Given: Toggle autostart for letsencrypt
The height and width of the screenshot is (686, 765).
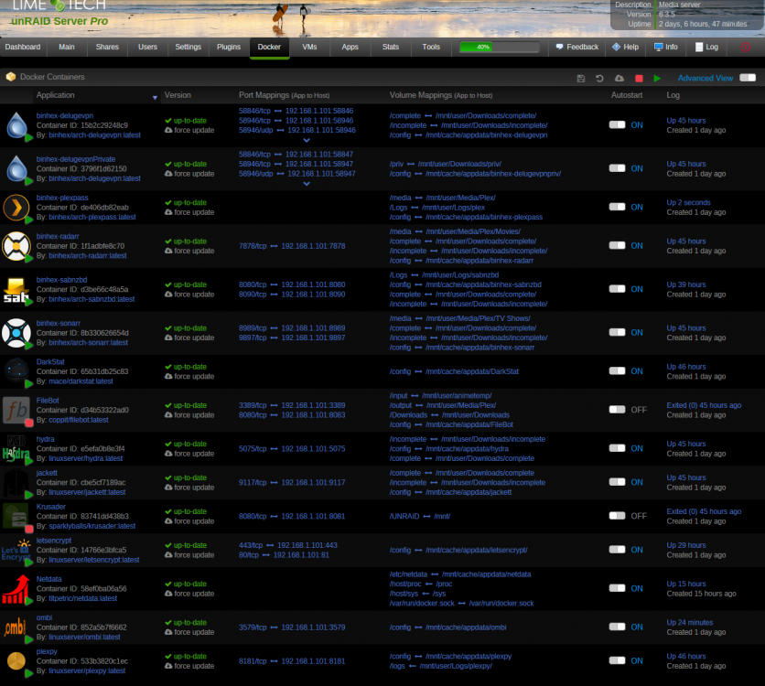Looking at the screenshot, I should (617, 550).
